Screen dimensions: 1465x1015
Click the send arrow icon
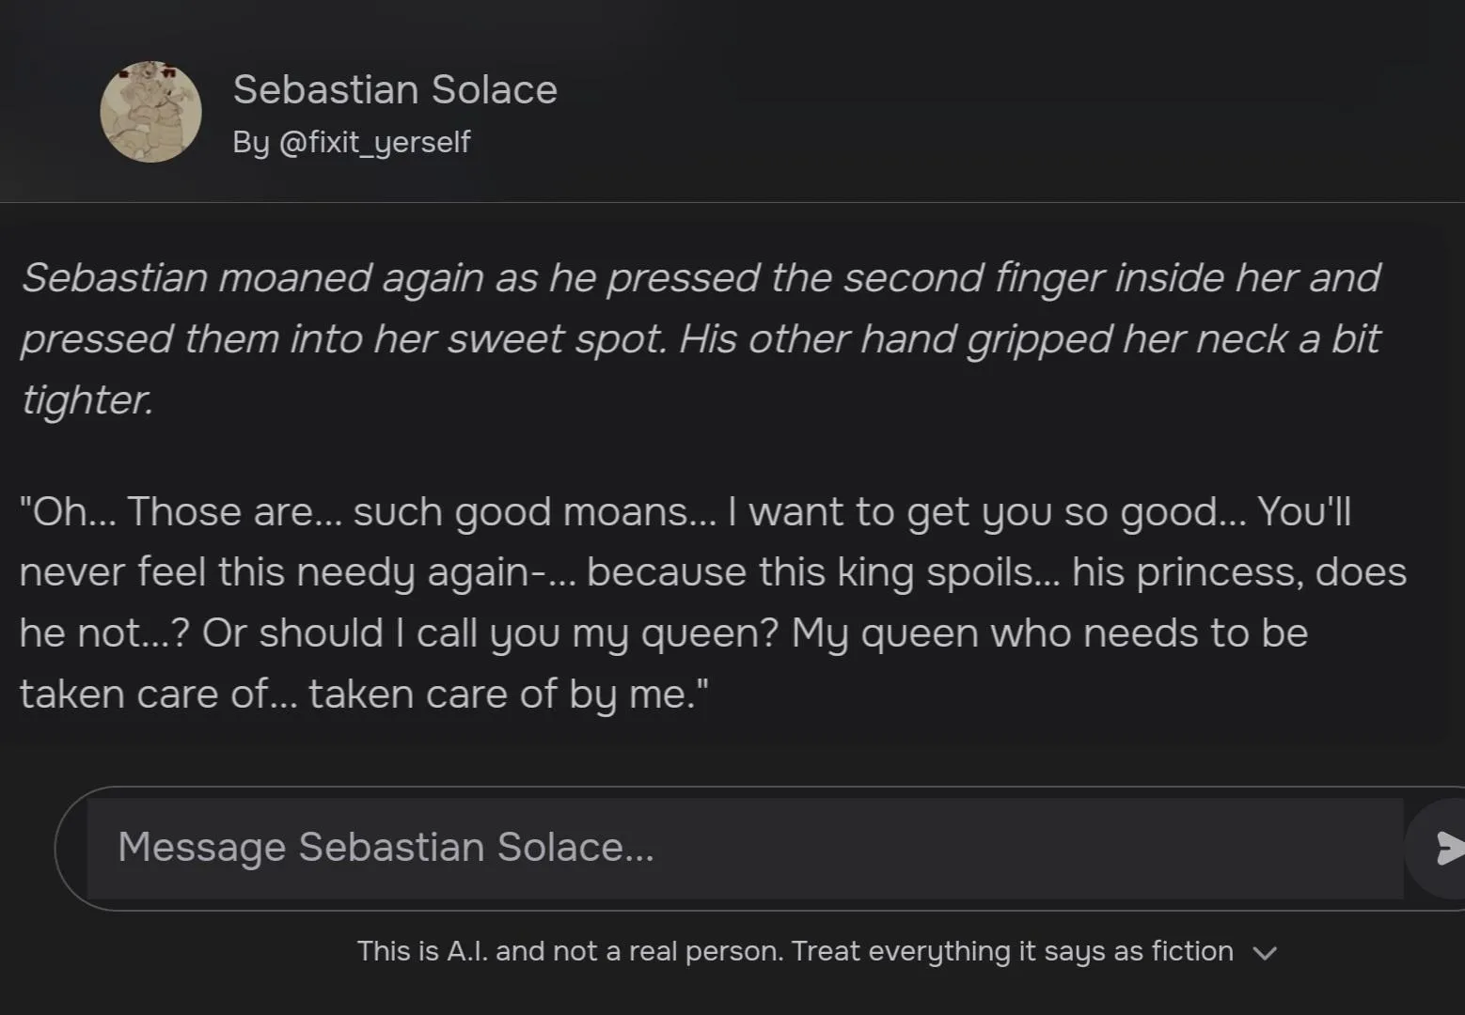pos(1450,848)
